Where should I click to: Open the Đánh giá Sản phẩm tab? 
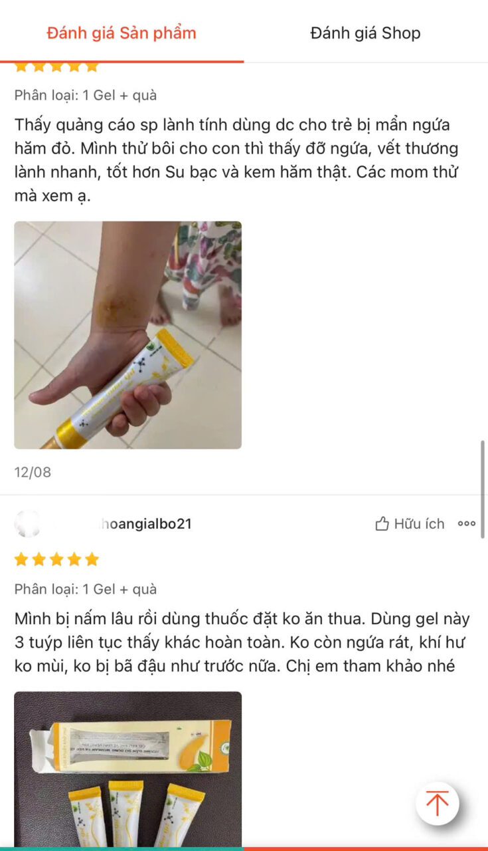click(x=122, y=33)
